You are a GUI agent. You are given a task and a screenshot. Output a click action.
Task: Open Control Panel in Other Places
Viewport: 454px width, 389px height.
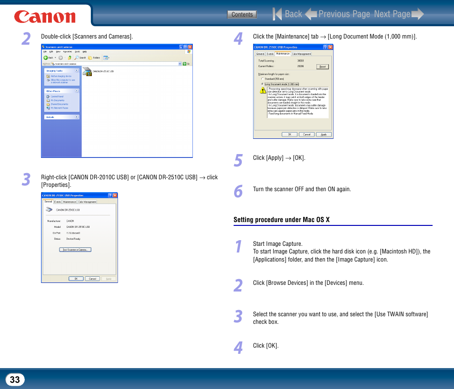(x=57, y=97)
